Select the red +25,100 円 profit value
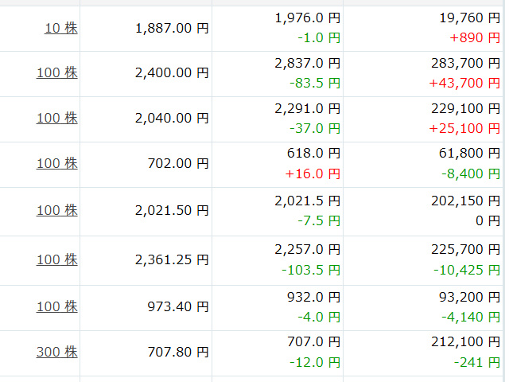This screenshot has width=509, height=382. click(x=464, y=129)
